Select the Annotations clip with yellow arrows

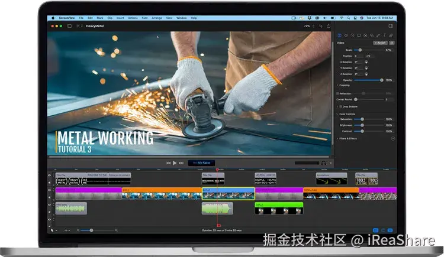pyautogui.click(x=332, y=178)
